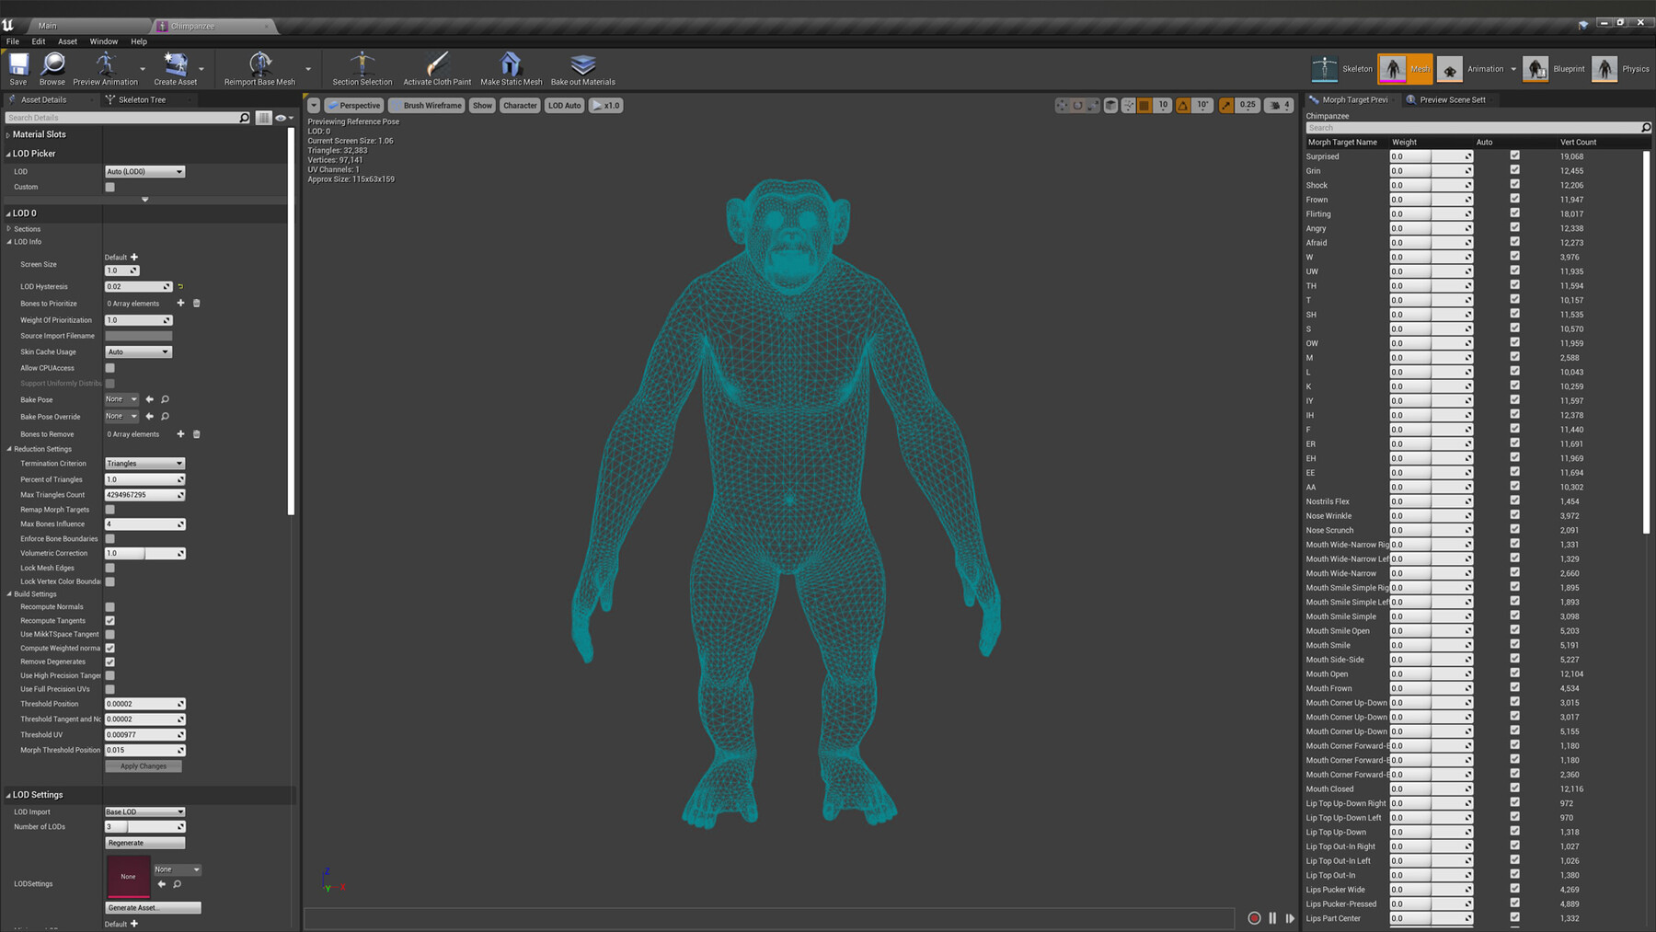
Task: Click the Search Details field
Action: 120,117
